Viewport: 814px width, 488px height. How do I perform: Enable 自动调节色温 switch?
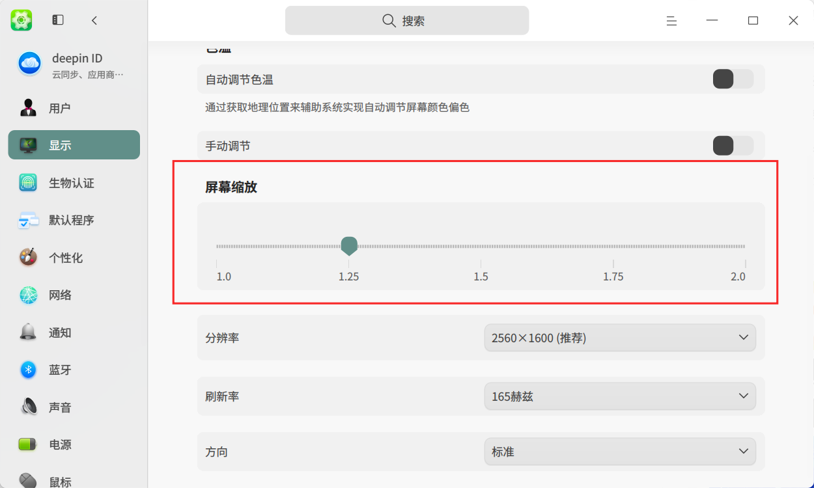pos(733,79)
